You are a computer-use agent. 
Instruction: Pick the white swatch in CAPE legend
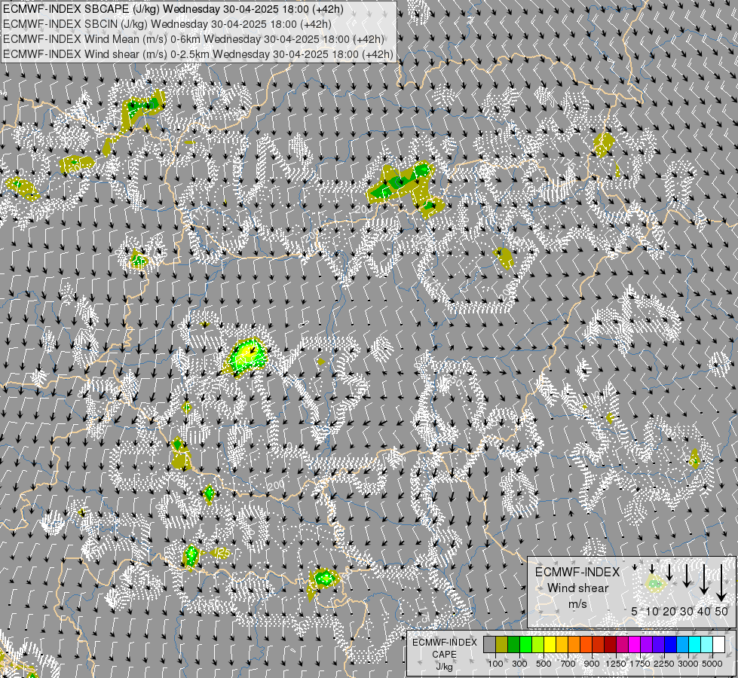718,644
